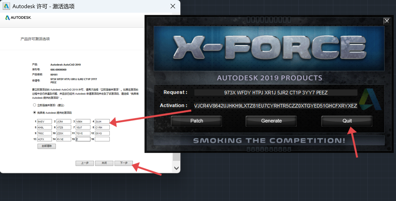The width and height of the screenshot is (396, 201).
Task: Click the Request field in X-Force
Action: point(276,93)
